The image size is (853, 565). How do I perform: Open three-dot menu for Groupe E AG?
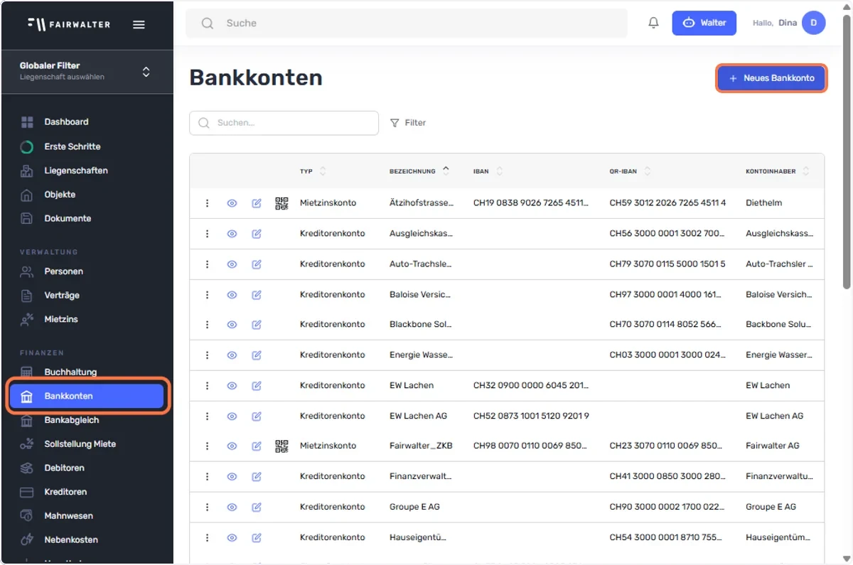pyautogui.click(x=208, y=507)
